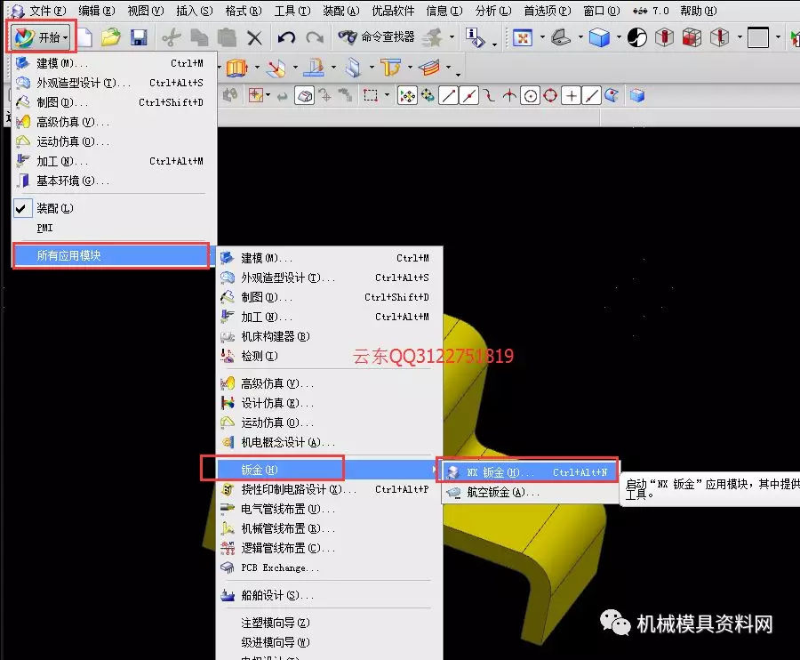
Task: Click the Delete X icon in toolbar
Action: [255, 37]
